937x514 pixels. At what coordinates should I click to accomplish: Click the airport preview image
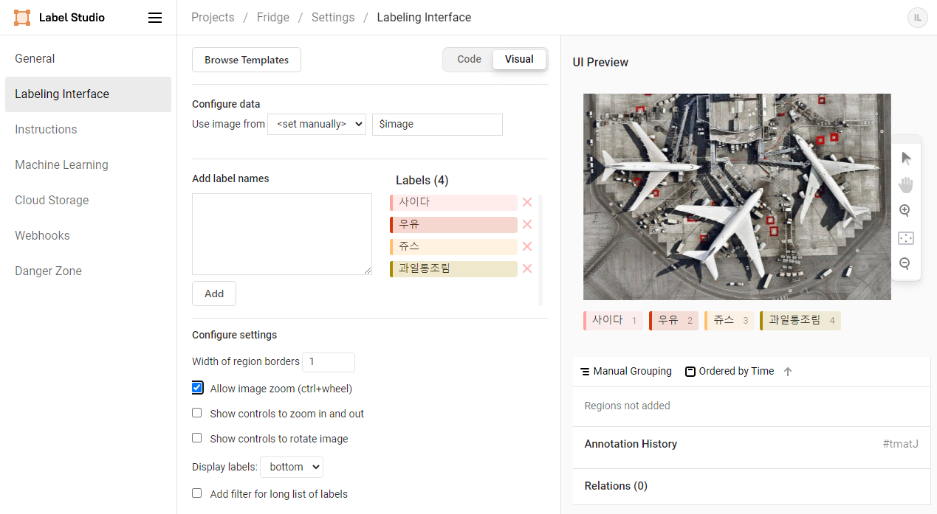[737, 197]
